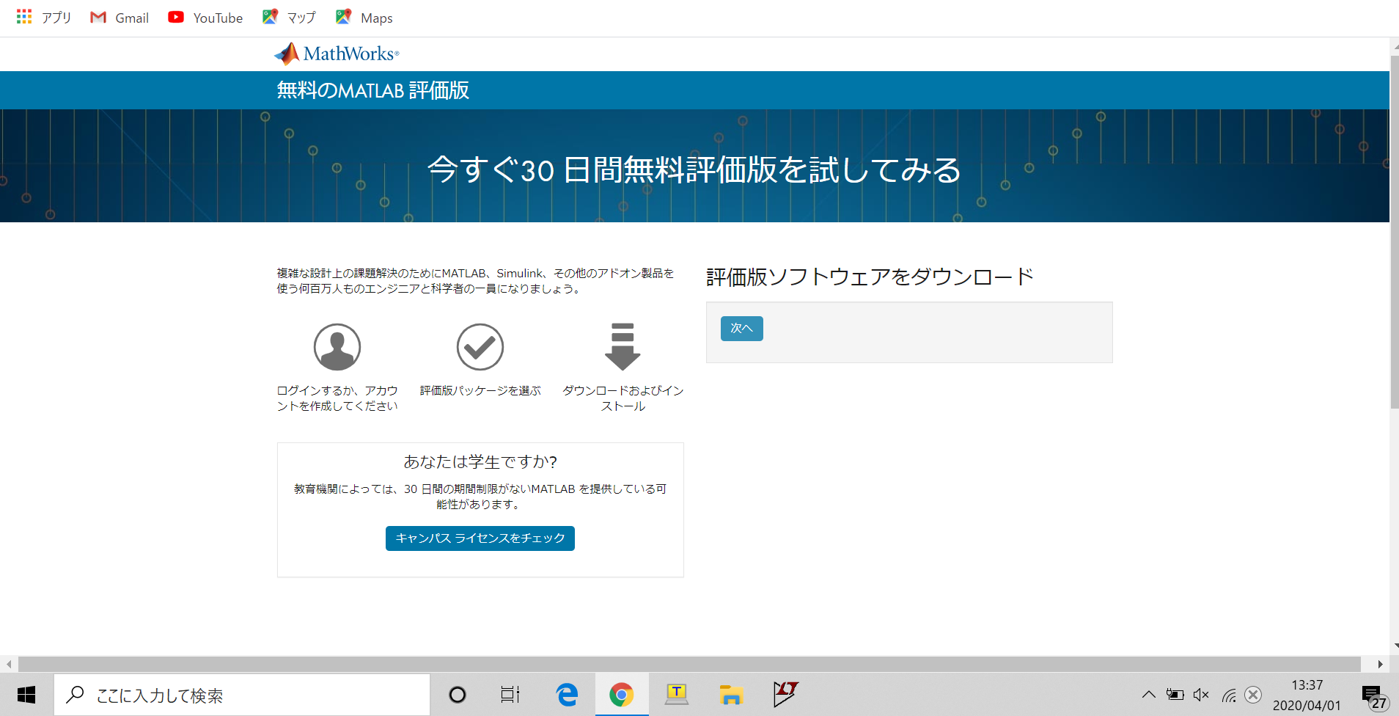Open the red pen app on taskbar

click(785, 695)
